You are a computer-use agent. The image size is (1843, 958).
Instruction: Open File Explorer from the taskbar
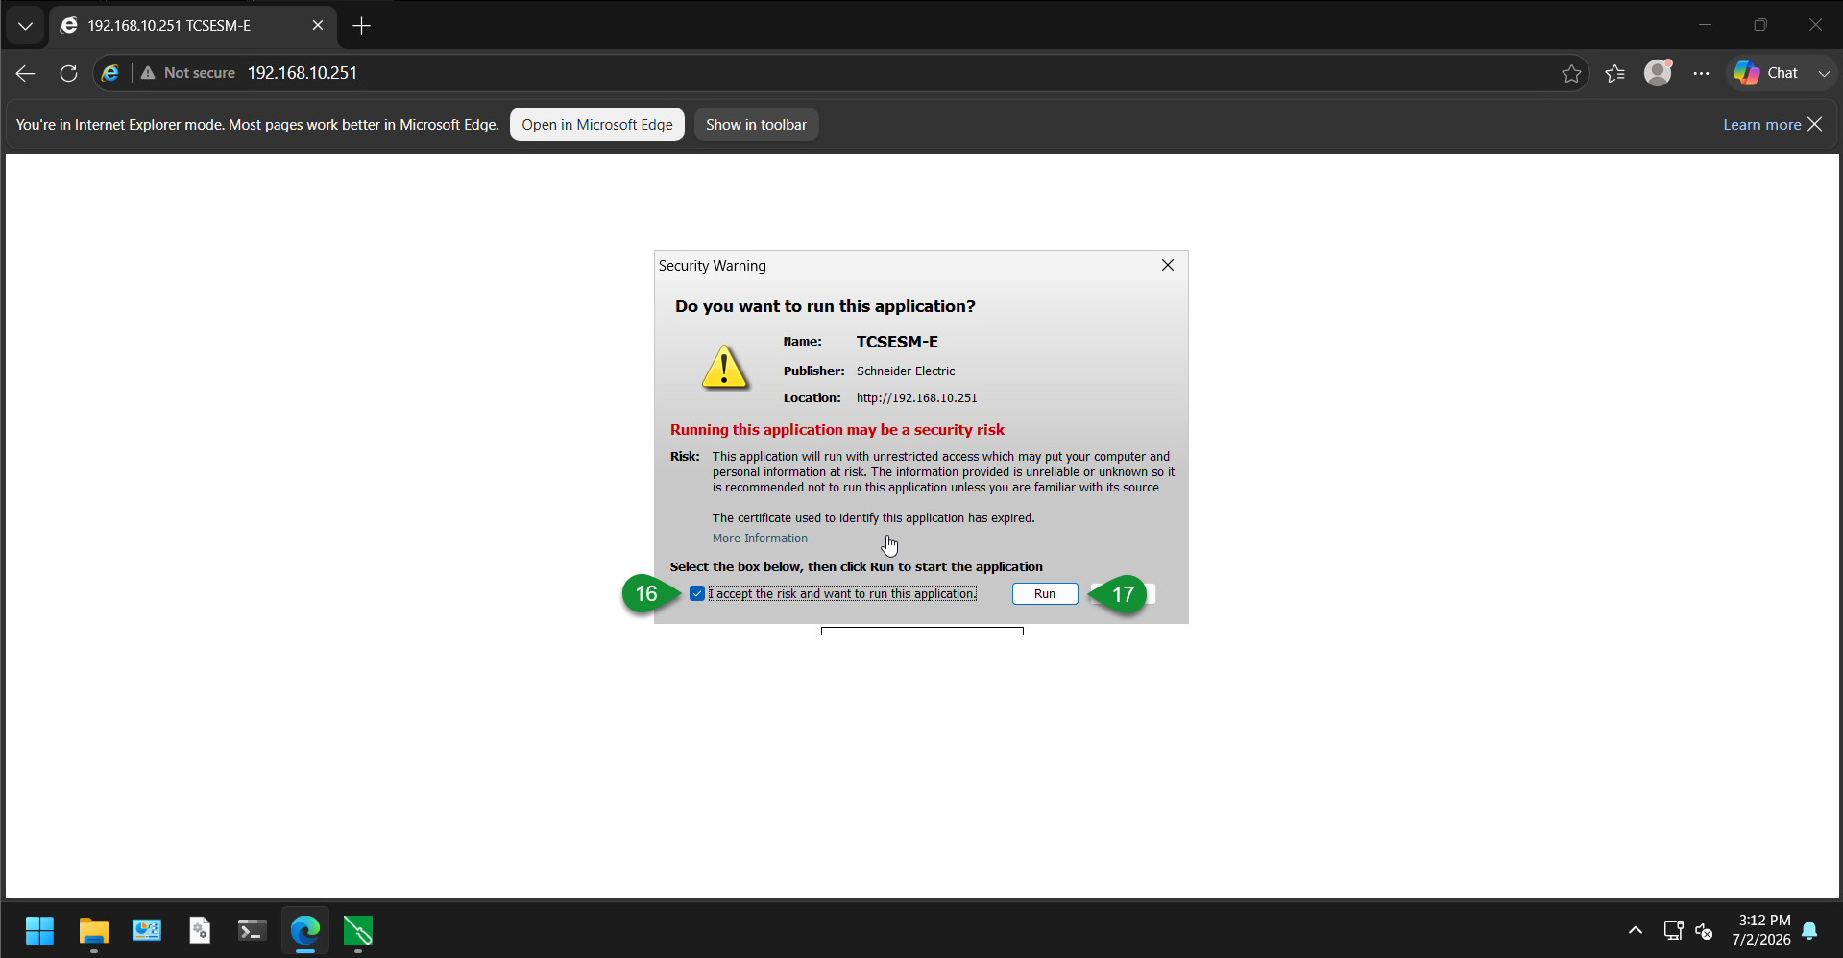(93, 930)
